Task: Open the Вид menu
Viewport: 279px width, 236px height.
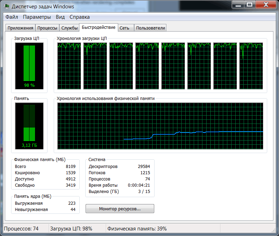Action: coord(60,17)
